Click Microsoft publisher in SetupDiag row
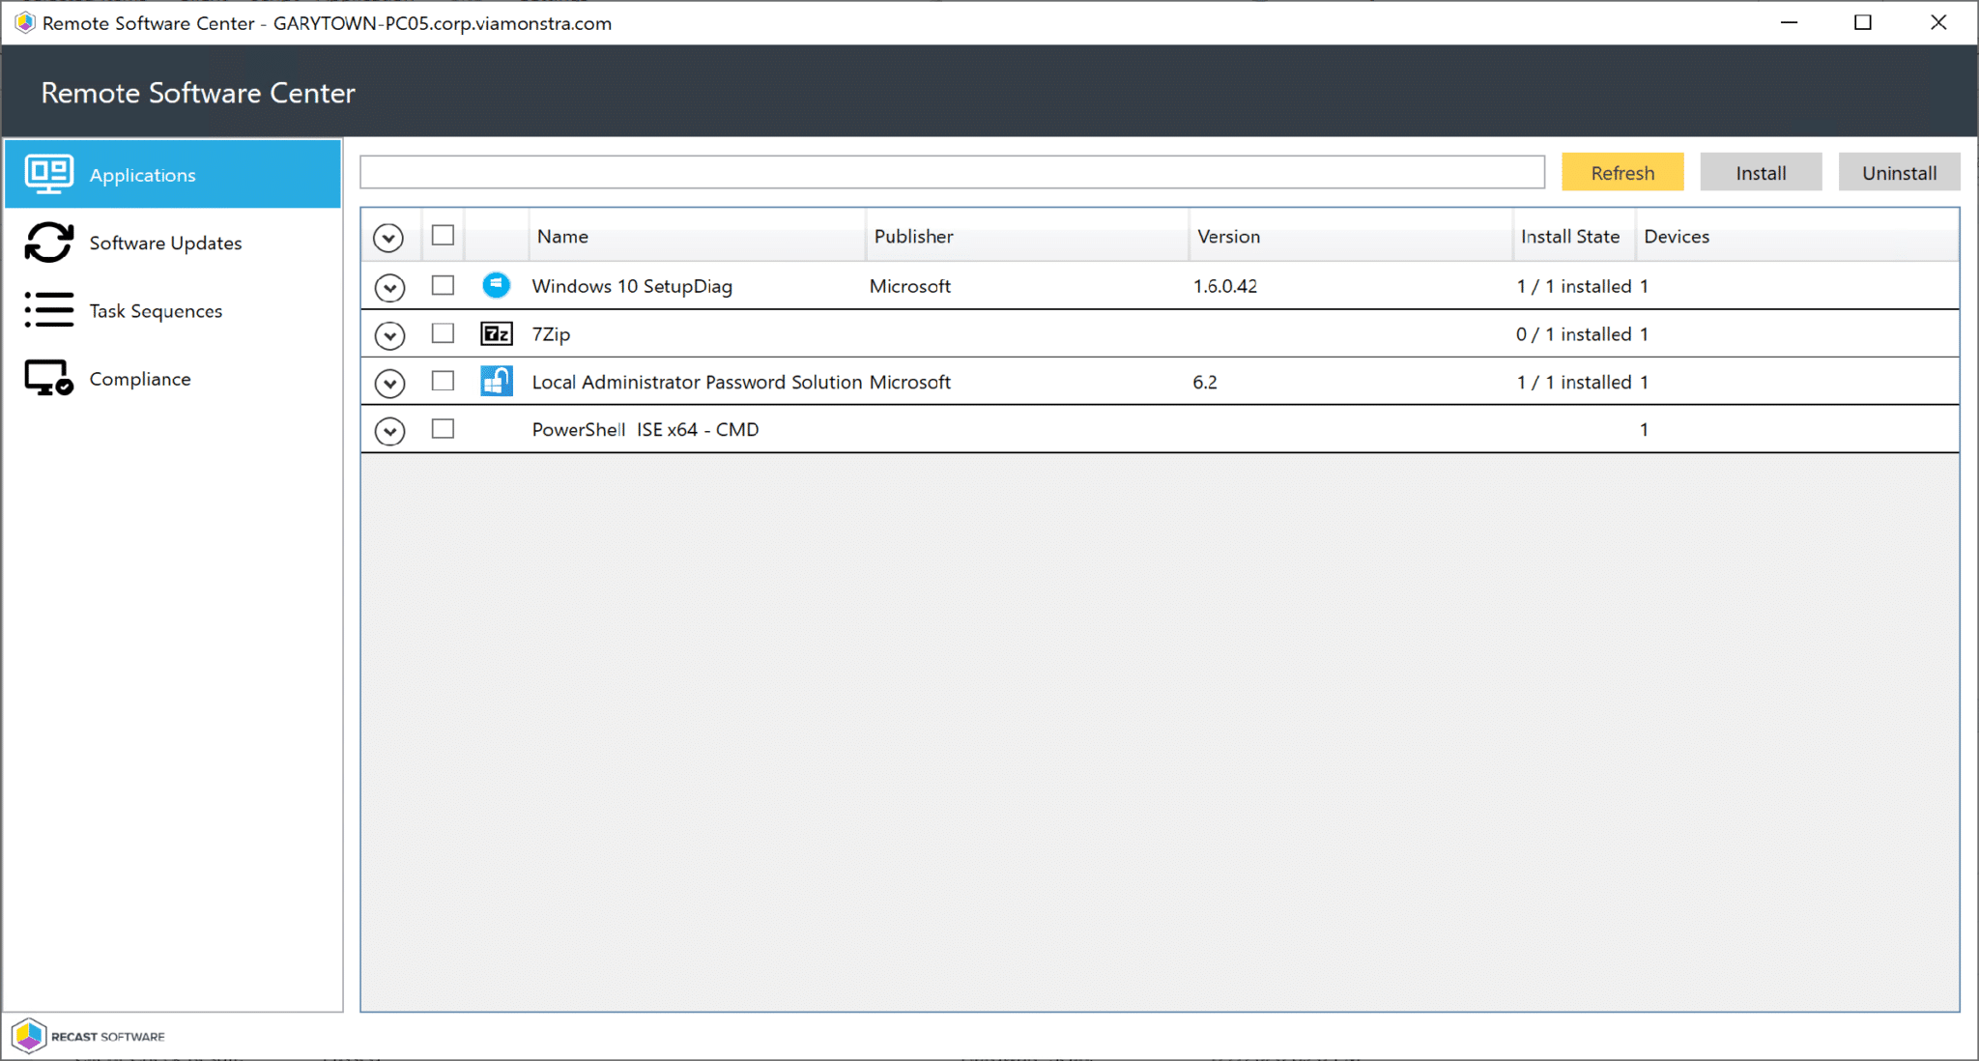The width and height of the screenshot is (1979, 1061). tap(910, 286)
